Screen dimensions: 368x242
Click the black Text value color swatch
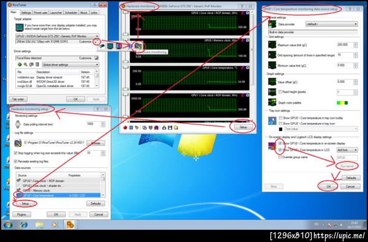[280, 129]
